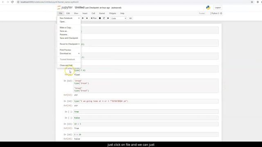
Task: Rename notebook via Untitled title
Action: (79, 7)
